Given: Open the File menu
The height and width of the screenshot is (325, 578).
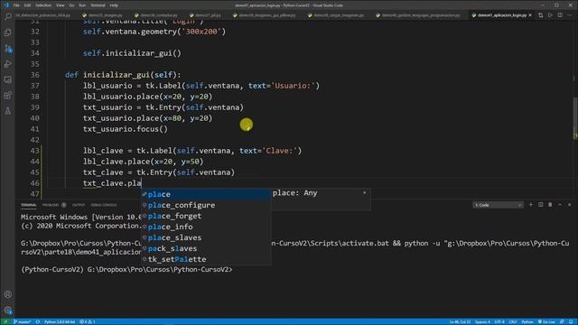Looking at the screenshot, I should [x=16, y=5].
